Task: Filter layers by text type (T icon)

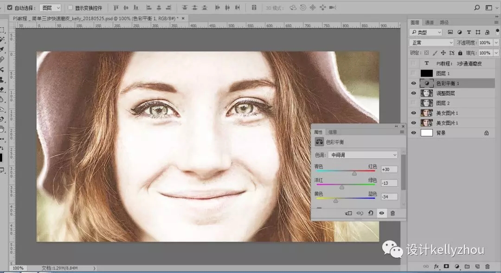Action: click(x=469, y=32)
